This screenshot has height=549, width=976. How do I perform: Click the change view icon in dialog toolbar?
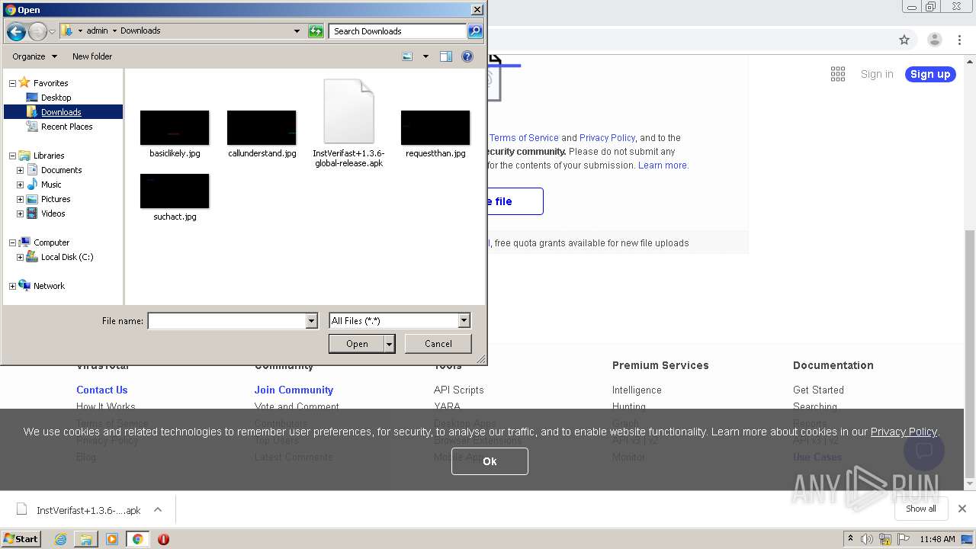407,56
